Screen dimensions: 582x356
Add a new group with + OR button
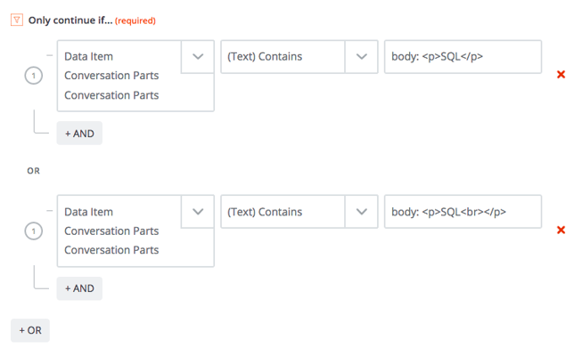pos(30,330)
